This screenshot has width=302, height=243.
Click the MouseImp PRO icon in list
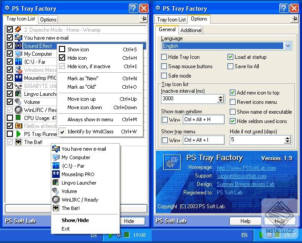(x=18, y=78)
